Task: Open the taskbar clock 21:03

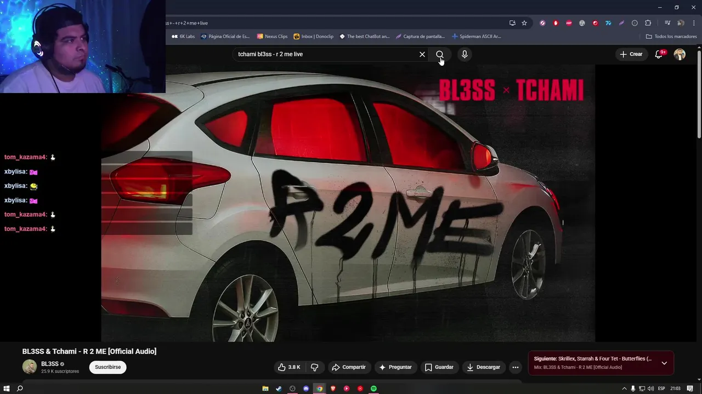Action: pyautogui.click(x=676, y=389)
